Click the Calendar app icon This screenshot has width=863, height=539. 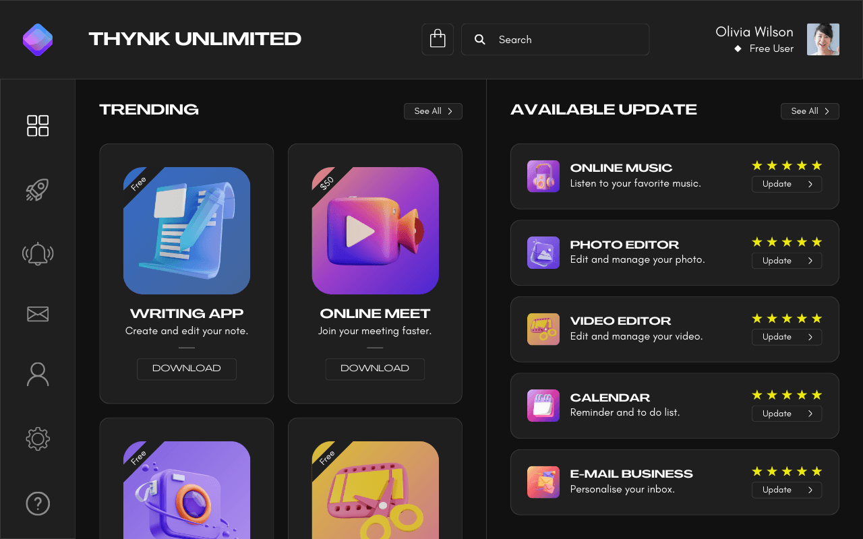(x=543, y=406)
